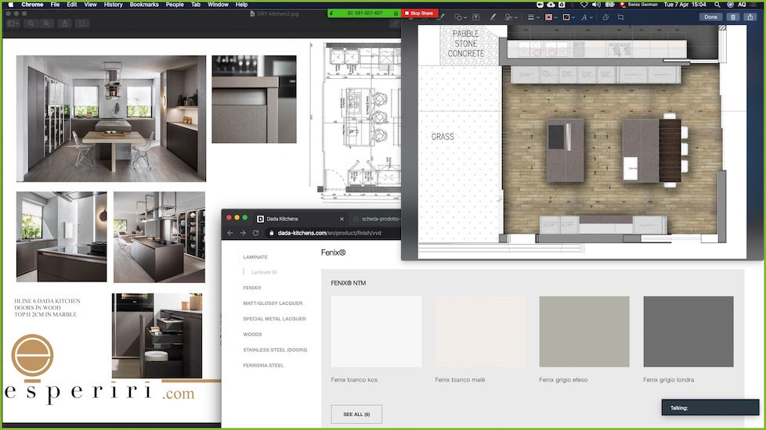Open the text style dropdown
Viewport: 766px width, 430px height.
(x=584, y=16)
